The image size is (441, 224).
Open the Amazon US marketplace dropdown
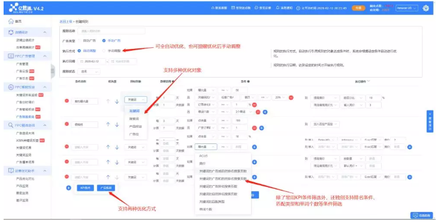(x=407, y=8)
